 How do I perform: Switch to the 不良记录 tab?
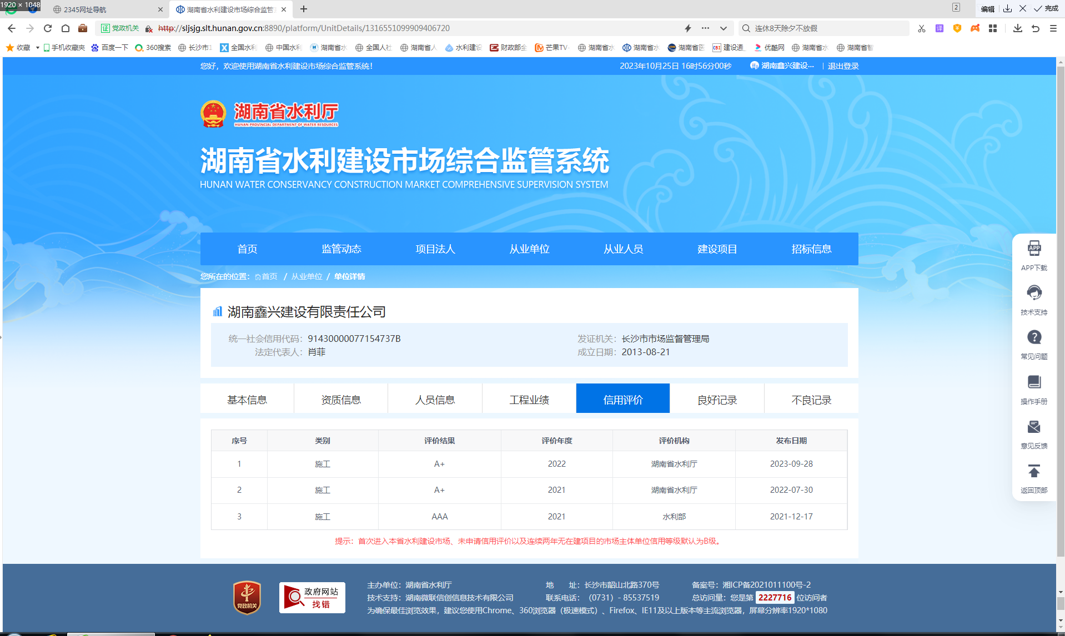coord(811,400)
